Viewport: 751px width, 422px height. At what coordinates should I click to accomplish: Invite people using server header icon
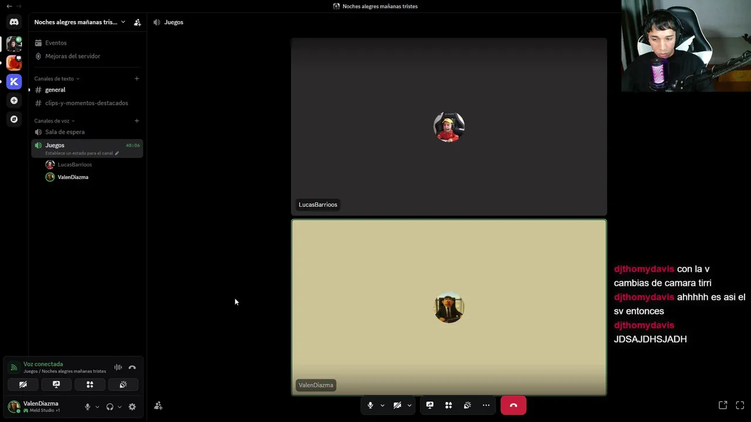click(x=137, y=22)
